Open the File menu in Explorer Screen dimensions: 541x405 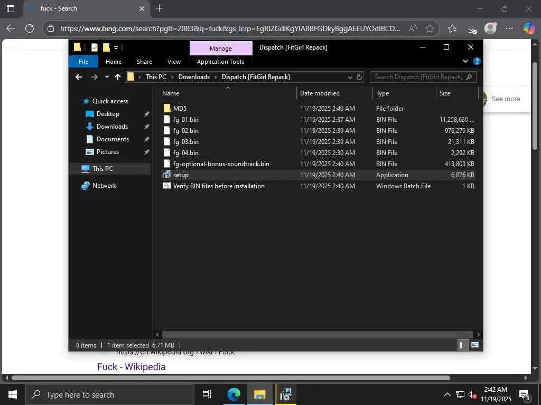point(83,62)
